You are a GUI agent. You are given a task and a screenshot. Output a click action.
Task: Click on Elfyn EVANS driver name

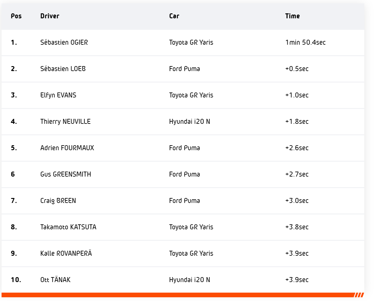click(x=58, y=95)
